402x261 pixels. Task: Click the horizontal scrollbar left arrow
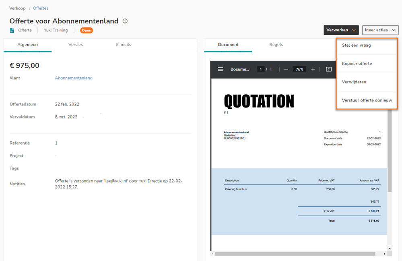point(212,254)
